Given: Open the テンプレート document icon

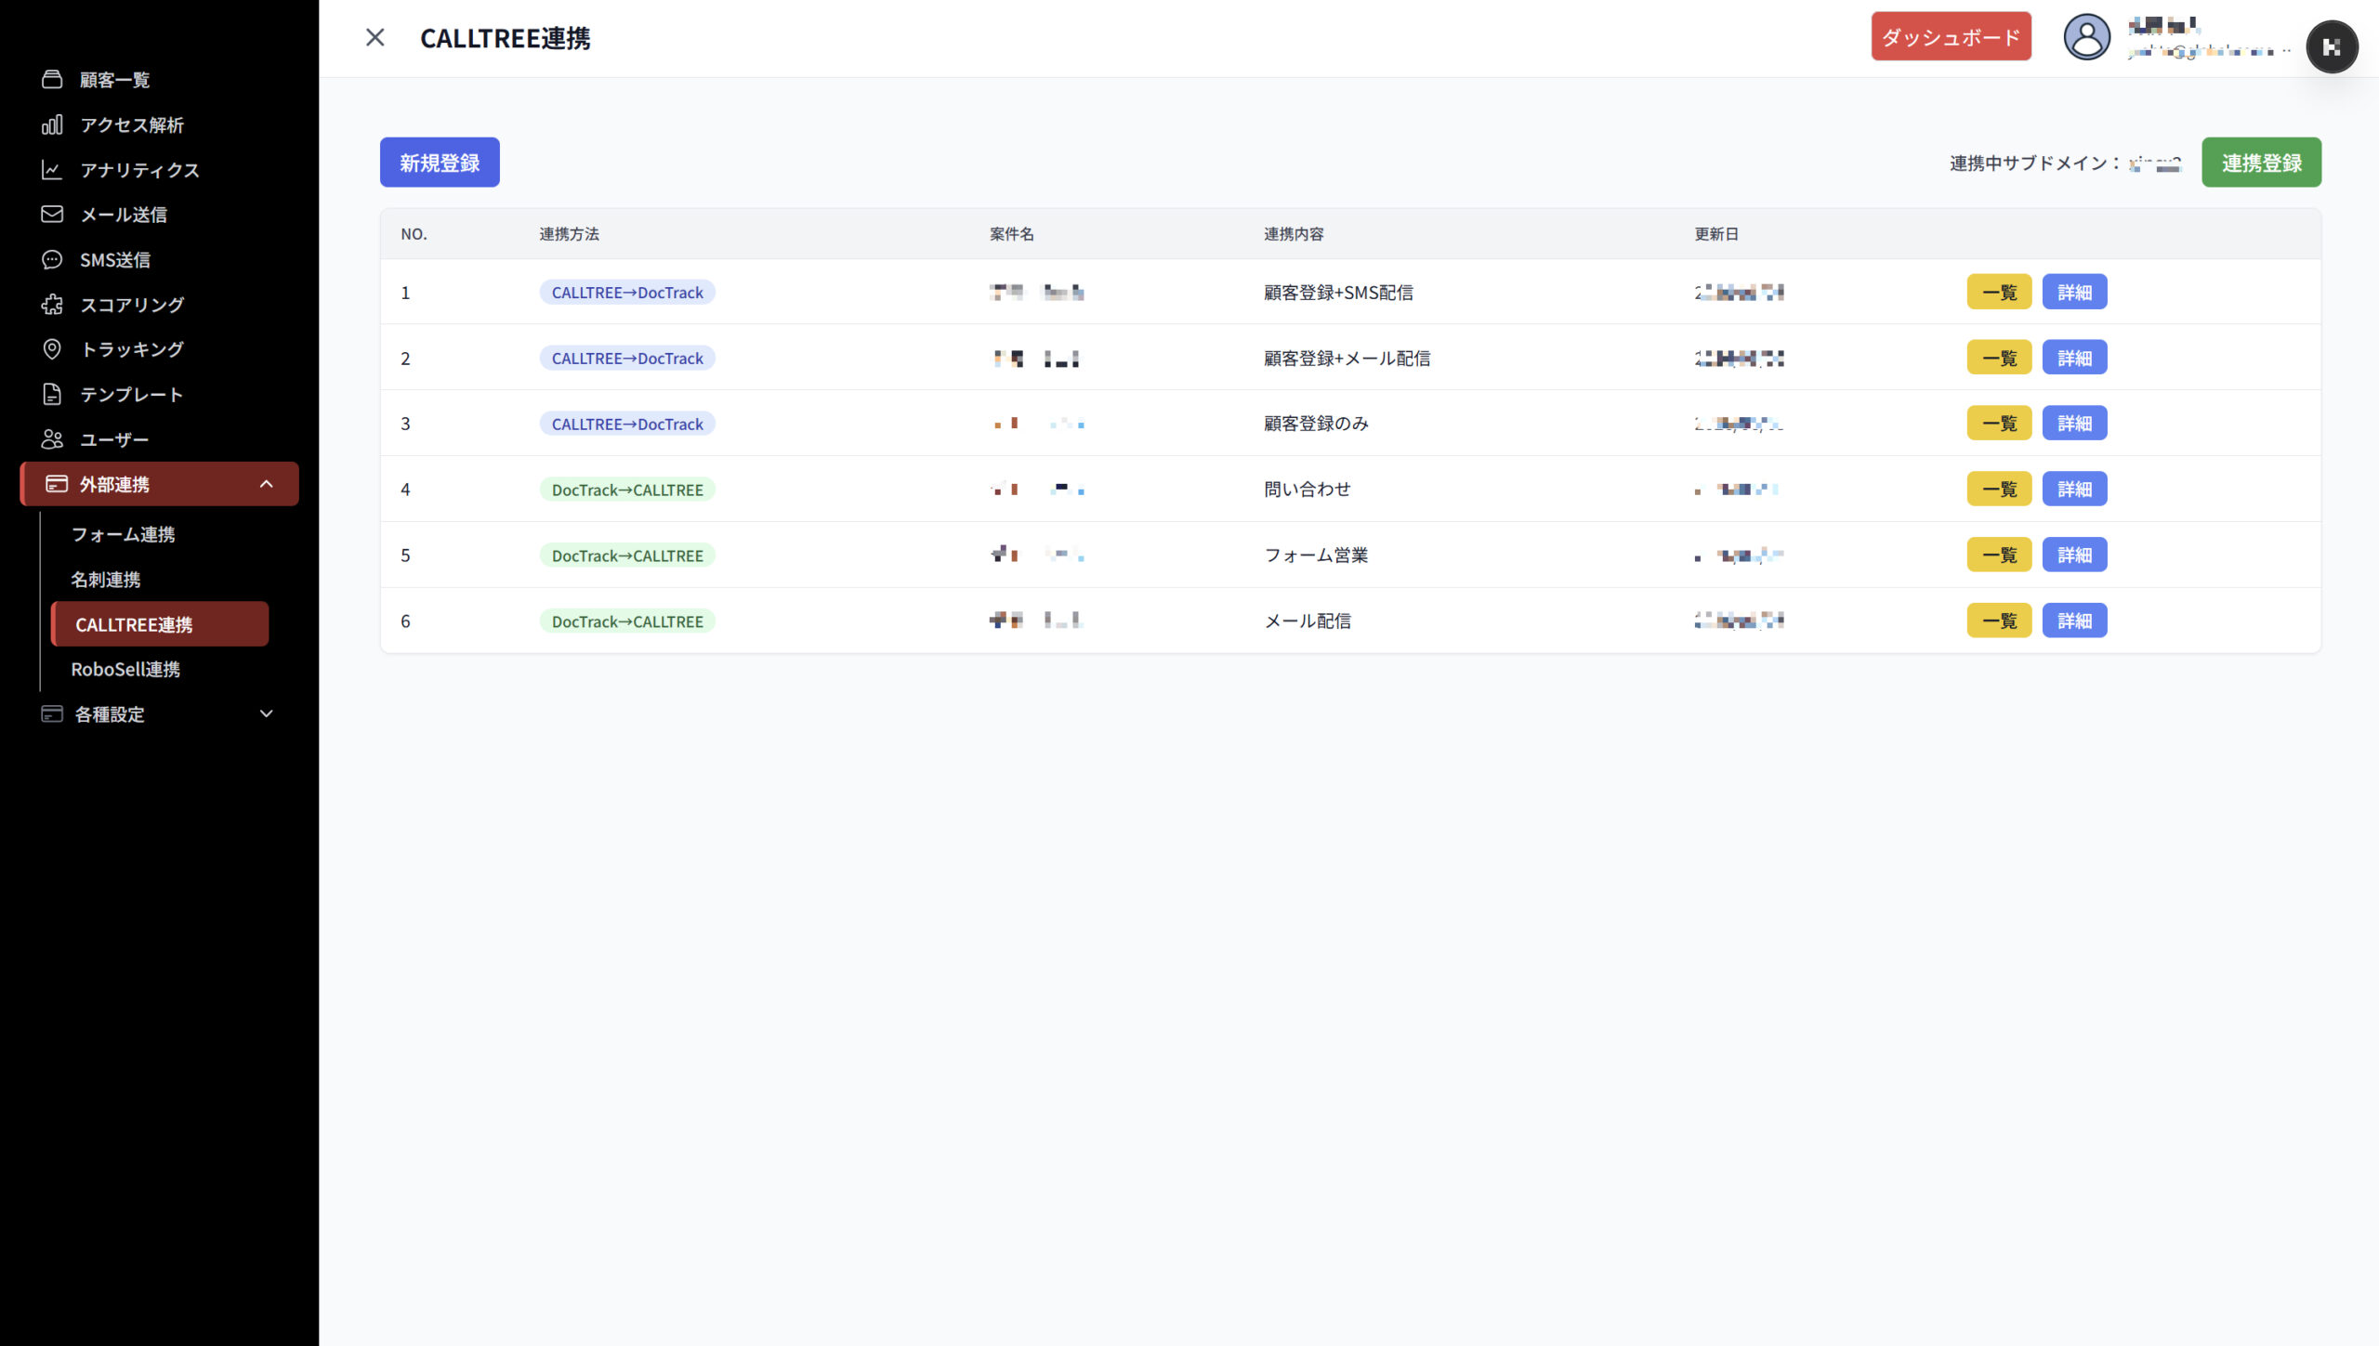Looking at the screenshot, I should pos(52,395).
